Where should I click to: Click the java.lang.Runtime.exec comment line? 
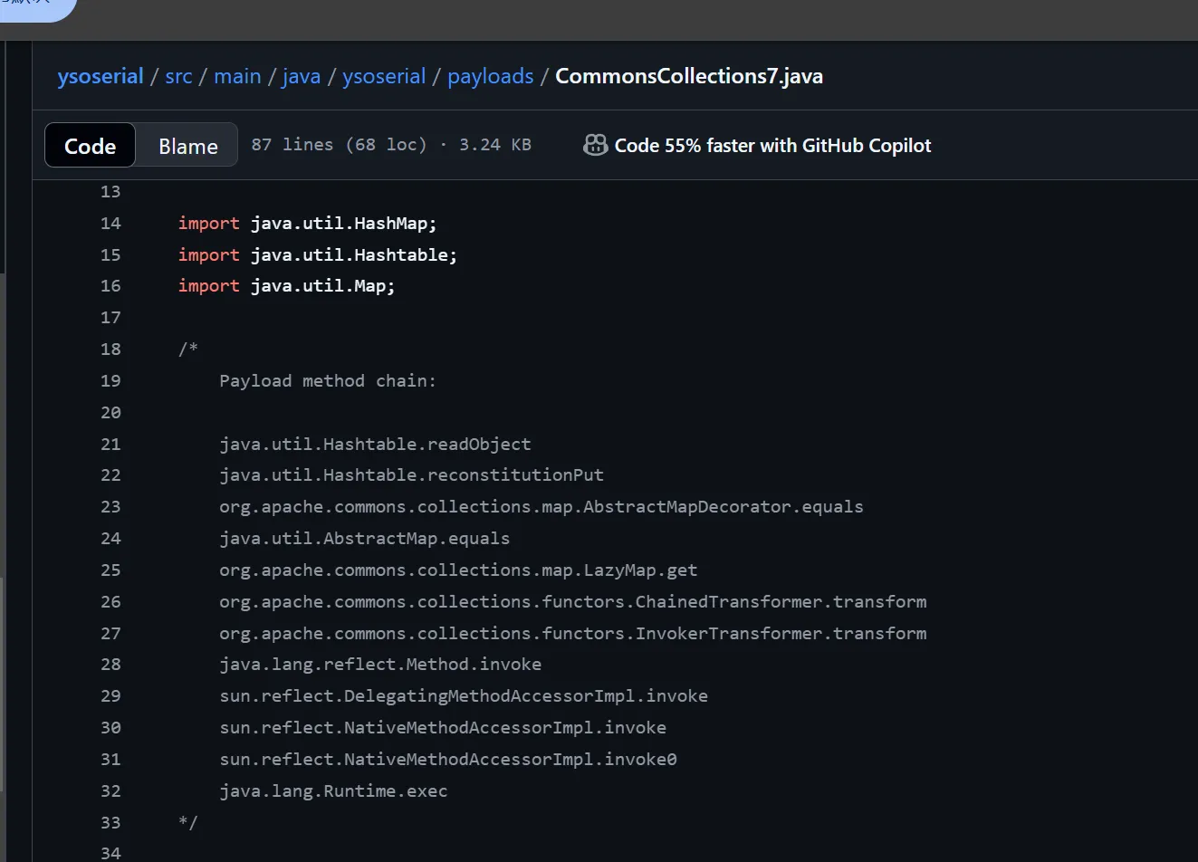point(333,791)
